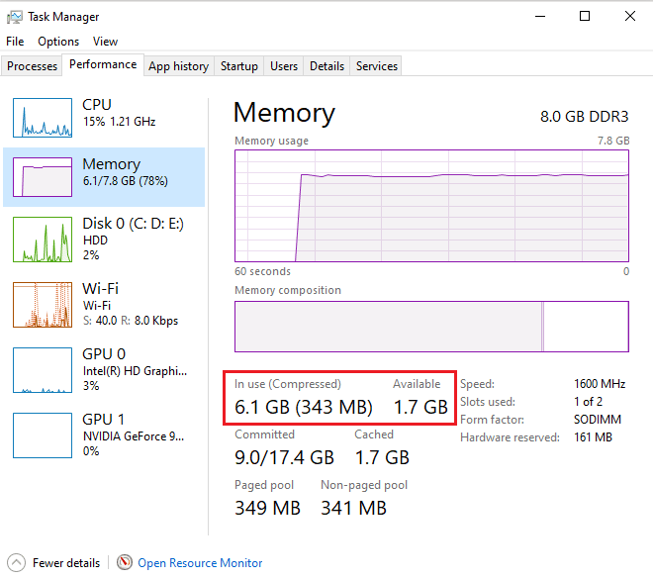The image size is (653, 579).
Task: Click the CPU label in sidebar
Action: click(97, 105)
